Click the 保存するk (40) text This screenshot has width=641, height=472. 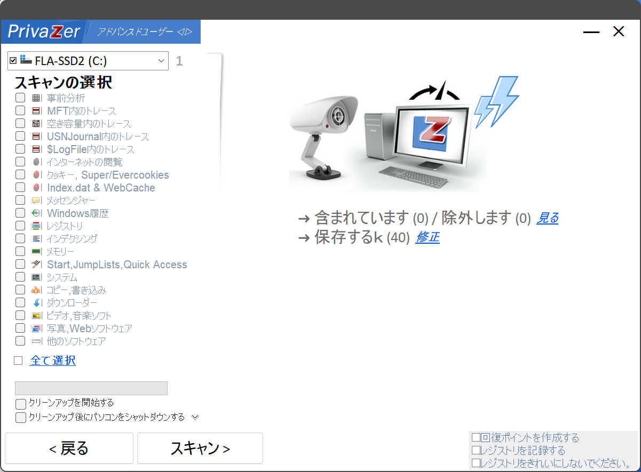[362, 237]
